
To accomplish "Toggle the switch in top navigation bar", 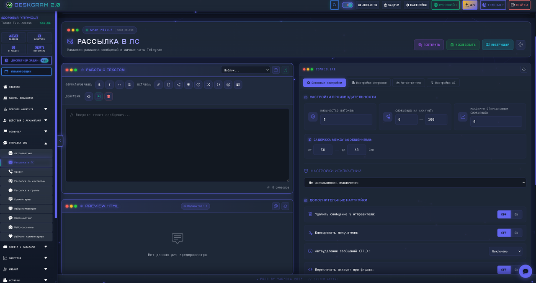I will tap(347, 5).
